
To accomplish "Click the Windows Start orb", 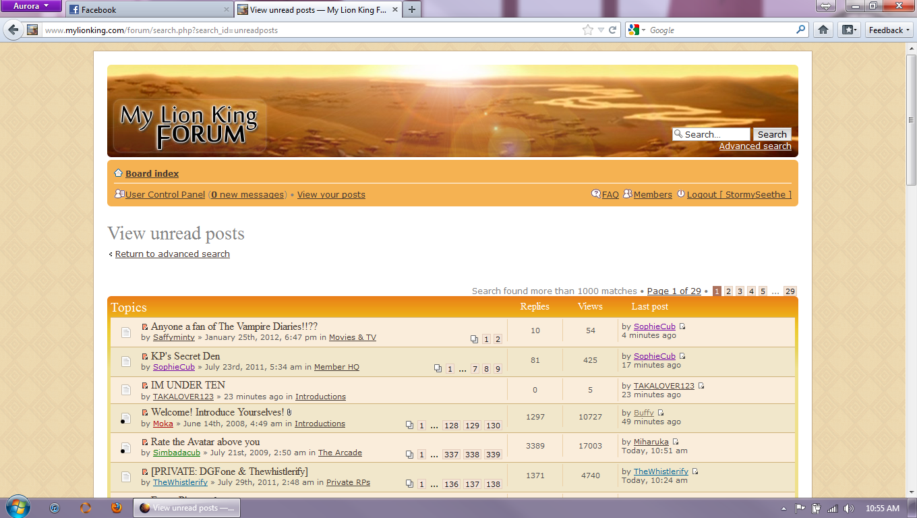I will (18, 507).
